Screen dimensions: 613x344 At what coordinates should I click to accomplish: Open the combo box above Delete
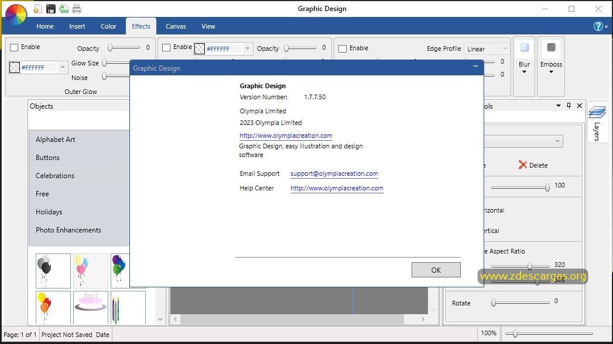(x=523, y=141)
